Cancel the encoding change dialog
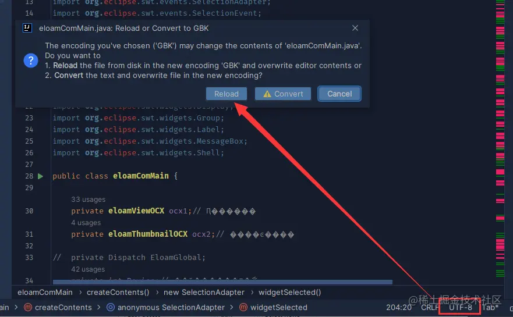Image resolution: width=513 pixels, height=317 pixels. 339,94
